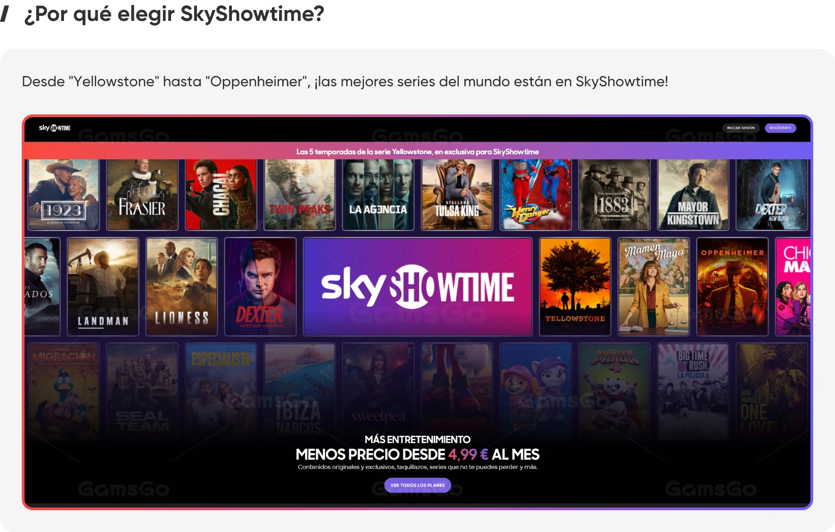
Task: Open the Lioness poster
Action: point(182,286)
